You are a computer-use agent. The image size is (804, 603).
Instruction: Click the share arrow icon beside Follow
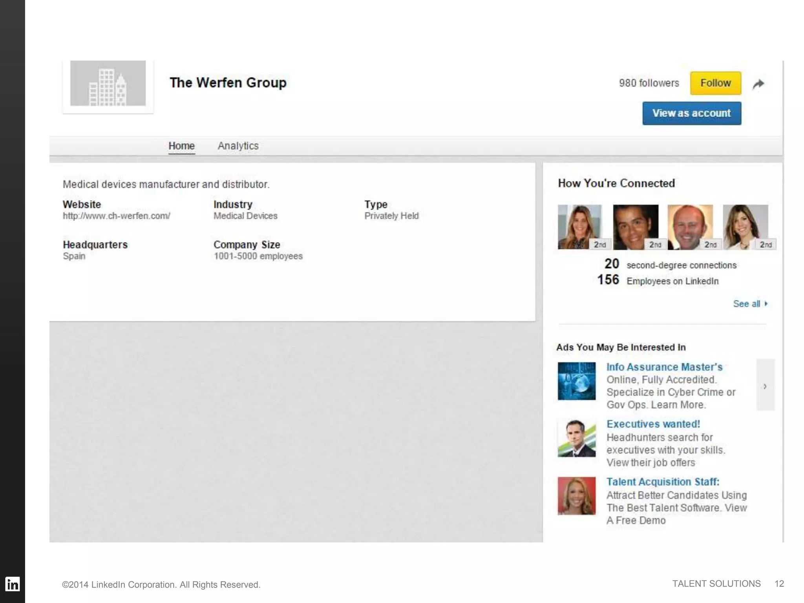pos(758,84)
